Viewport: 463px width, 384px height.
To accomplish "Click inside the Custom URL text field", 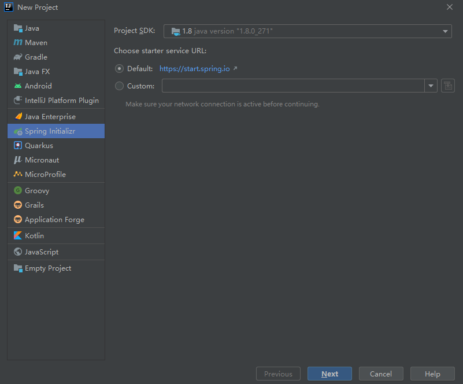I will pyautogui.click(x=293, y=86).
